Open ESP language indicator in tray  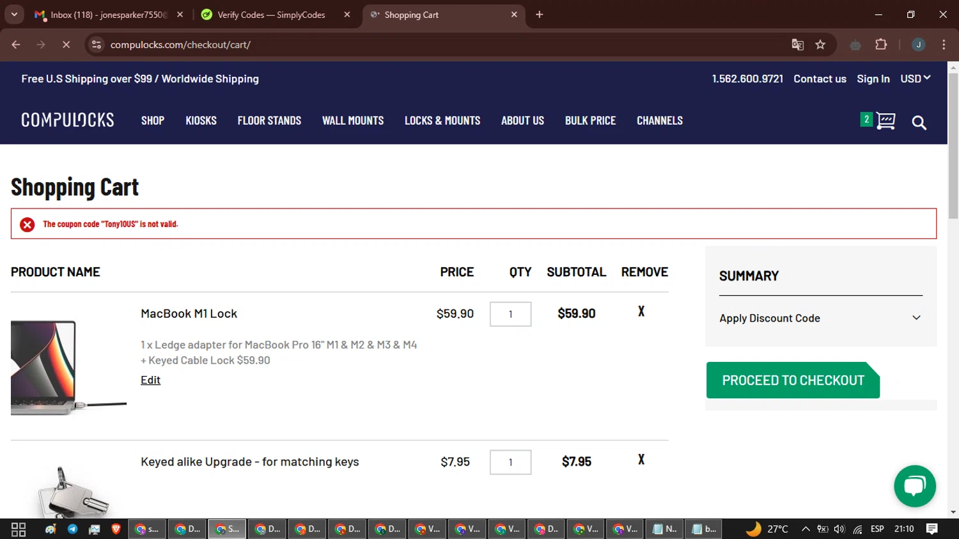(877, 529)
